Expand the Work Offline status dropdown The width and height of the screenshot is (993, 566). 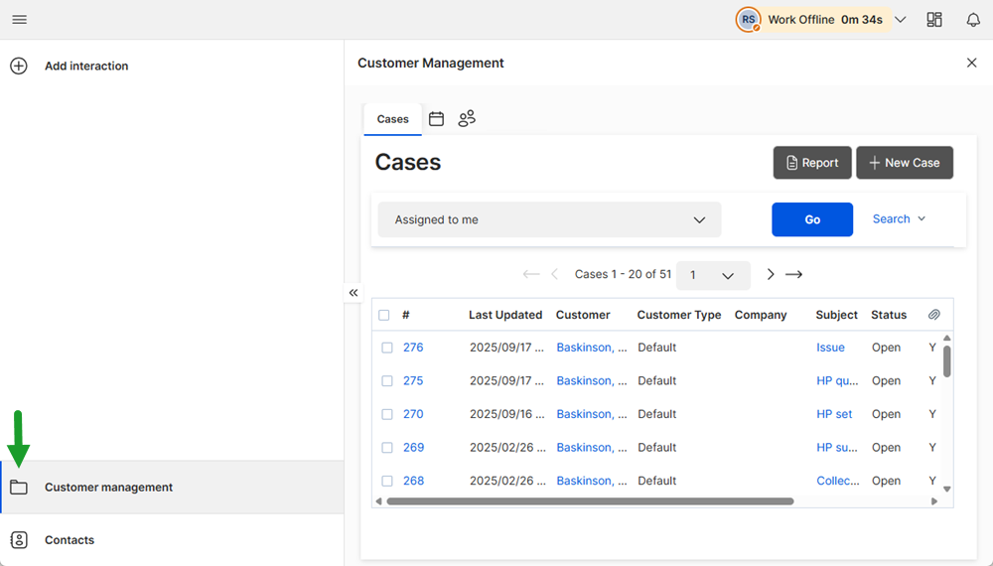pos(900,20)
